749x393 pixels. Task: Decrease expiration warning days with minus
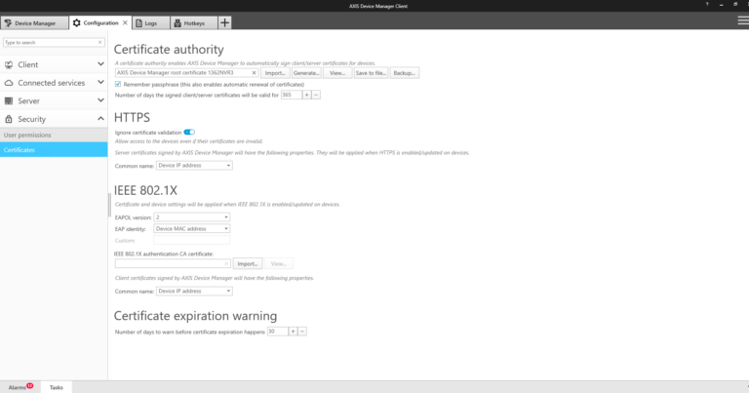[x=302, y=332]
